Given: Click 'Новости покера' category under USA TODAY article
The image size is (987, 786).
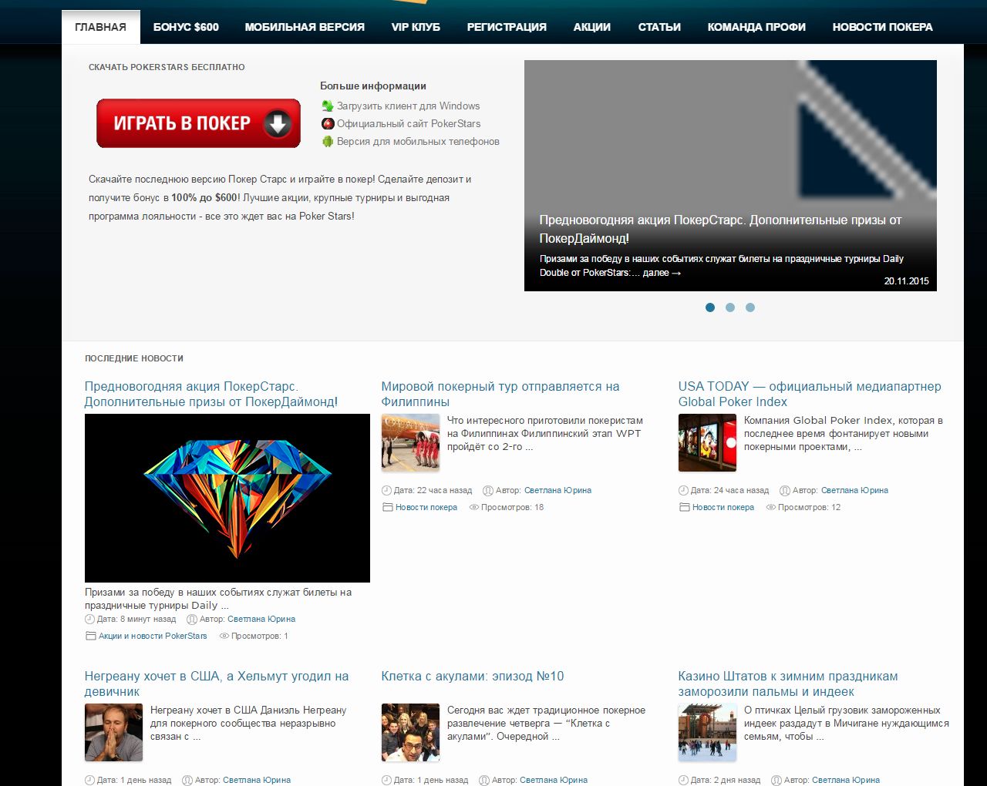Looking at the screenshot, I should (723, 507).
